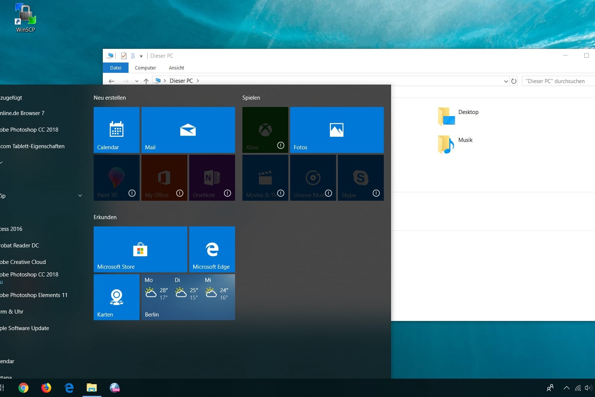The width and height of the screenshot is (595, 397).
Task: Expand the Dieser PC breadcrumb arrow
Action: [x=198, y=81]
